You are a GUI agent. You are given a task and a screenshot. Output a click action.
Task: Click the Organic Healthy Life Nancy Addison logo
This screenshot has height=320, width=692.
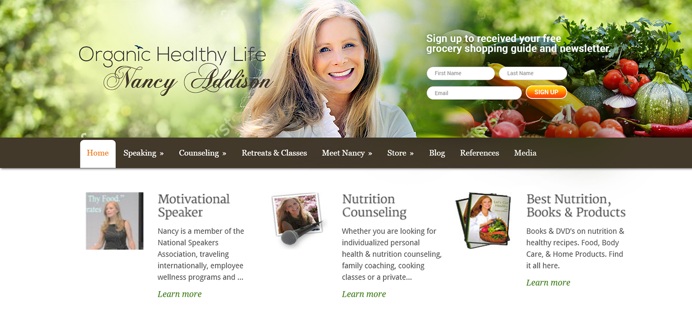pos(176,70)
